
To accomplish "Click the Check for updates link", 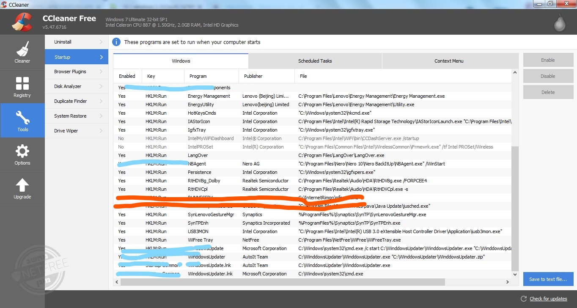I will (x=548, y=299).
